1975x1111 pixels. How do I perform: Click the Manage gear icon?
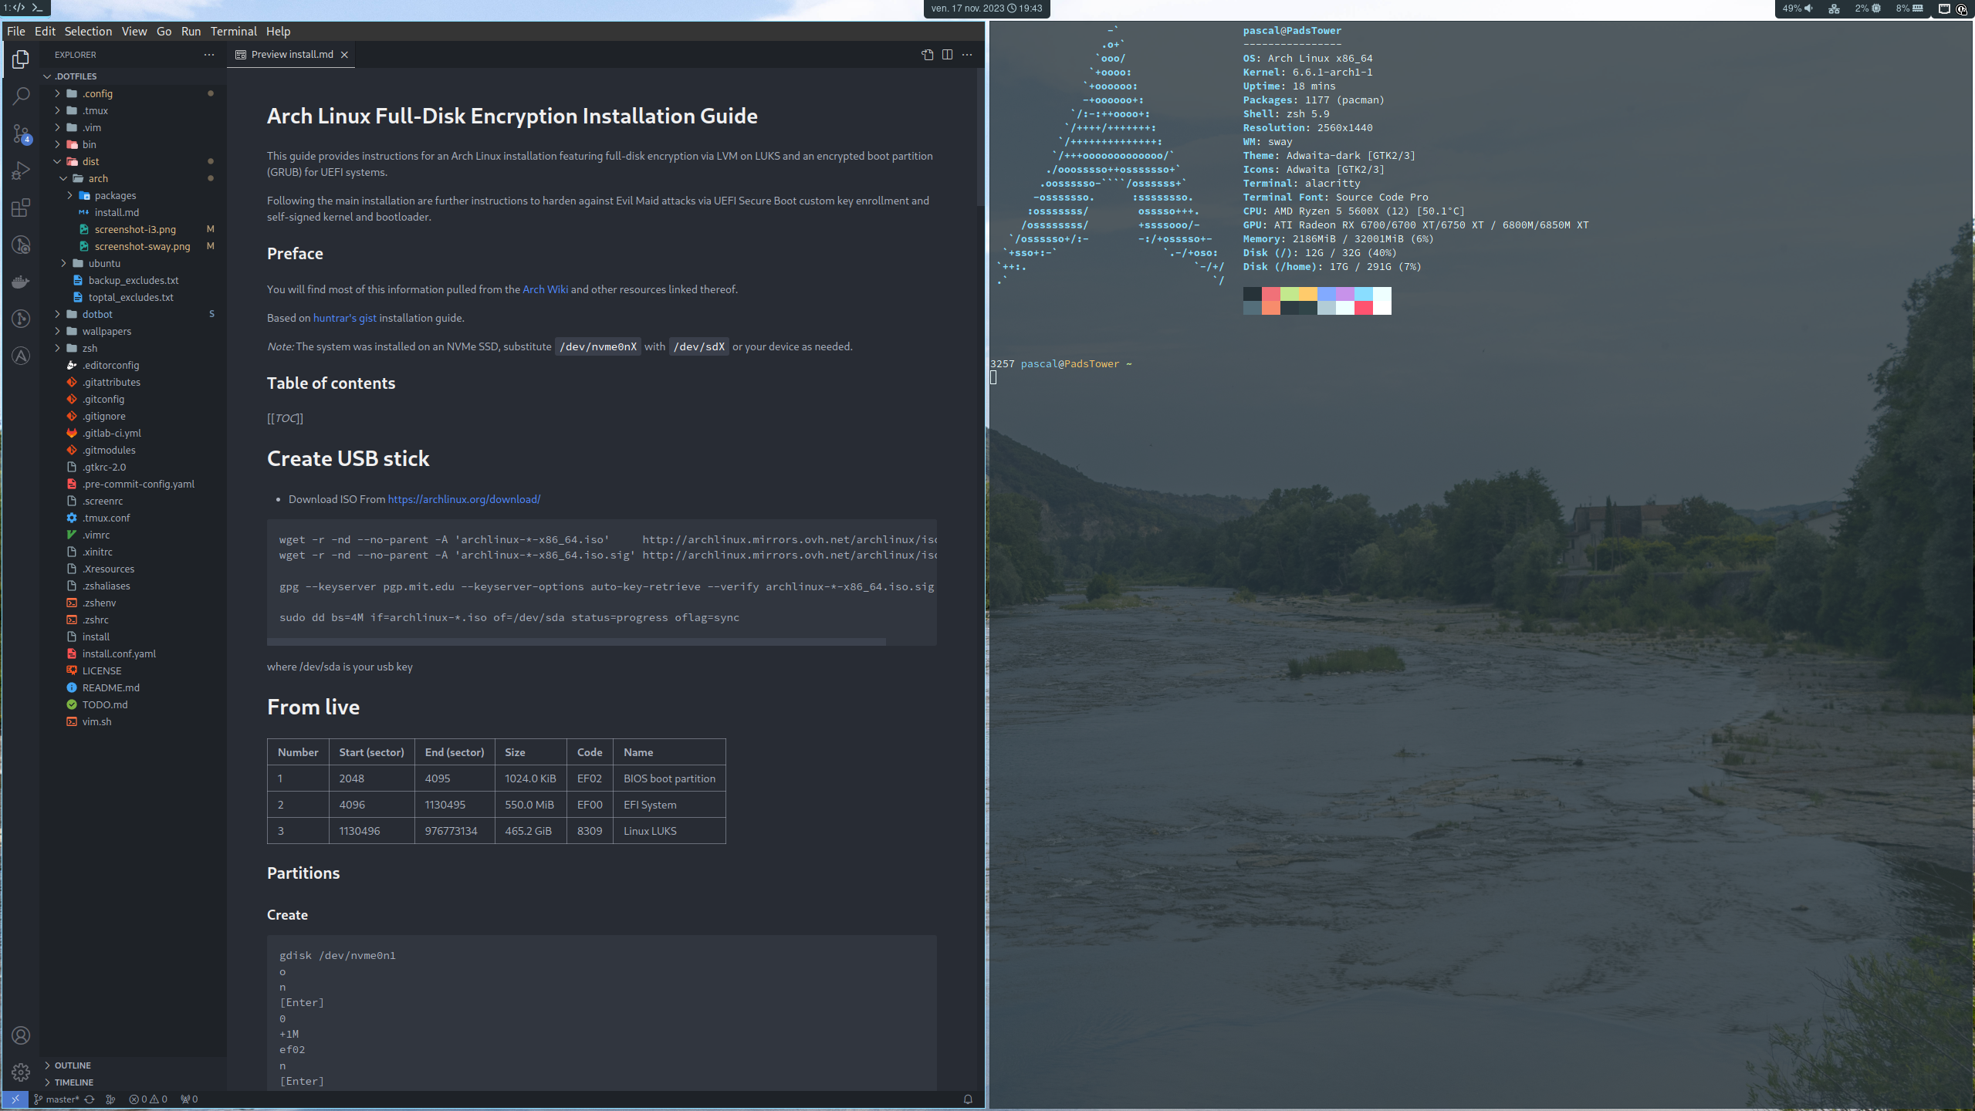21,1072
